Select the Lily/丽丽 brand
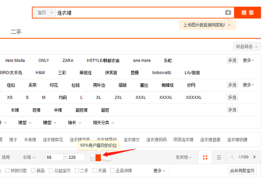Image resolution: width=264 pixels, height=183 pixels. [192, 73]
